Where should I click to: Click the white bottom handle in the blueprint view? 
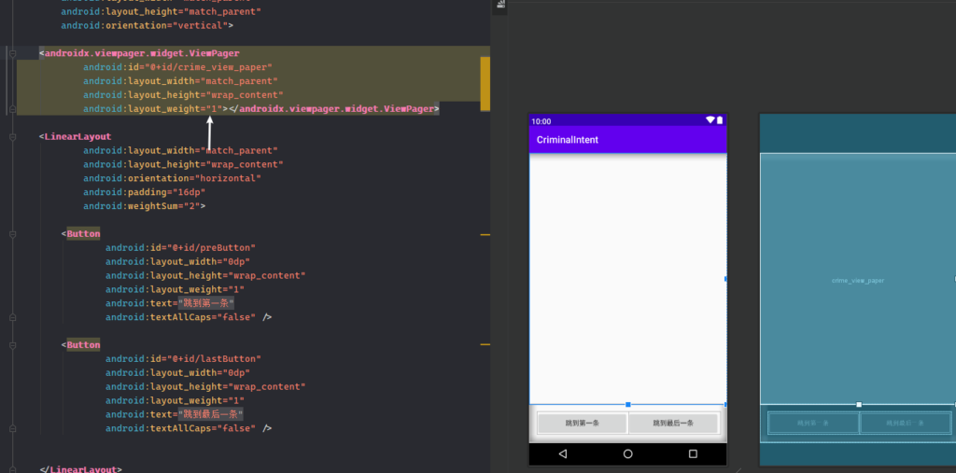coord(859,405)
